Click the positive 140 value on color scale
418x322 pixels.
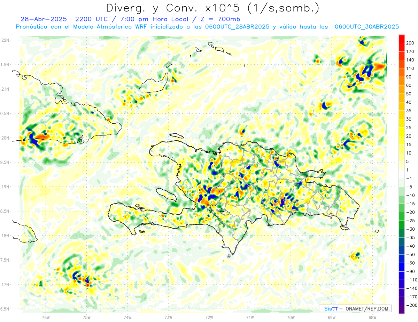coord(410,60)
